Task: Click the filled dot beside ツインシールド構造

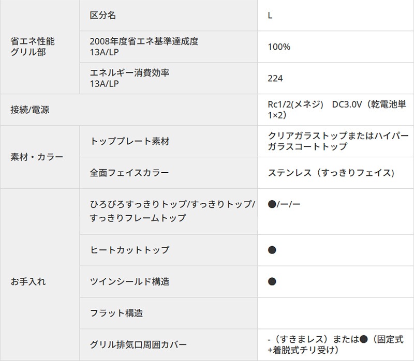Action: (272, 282)
